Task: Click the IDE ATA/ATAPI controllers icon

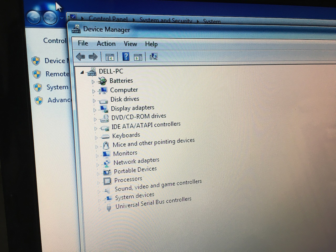Action: pyautogui.click(x=105, y=128)
